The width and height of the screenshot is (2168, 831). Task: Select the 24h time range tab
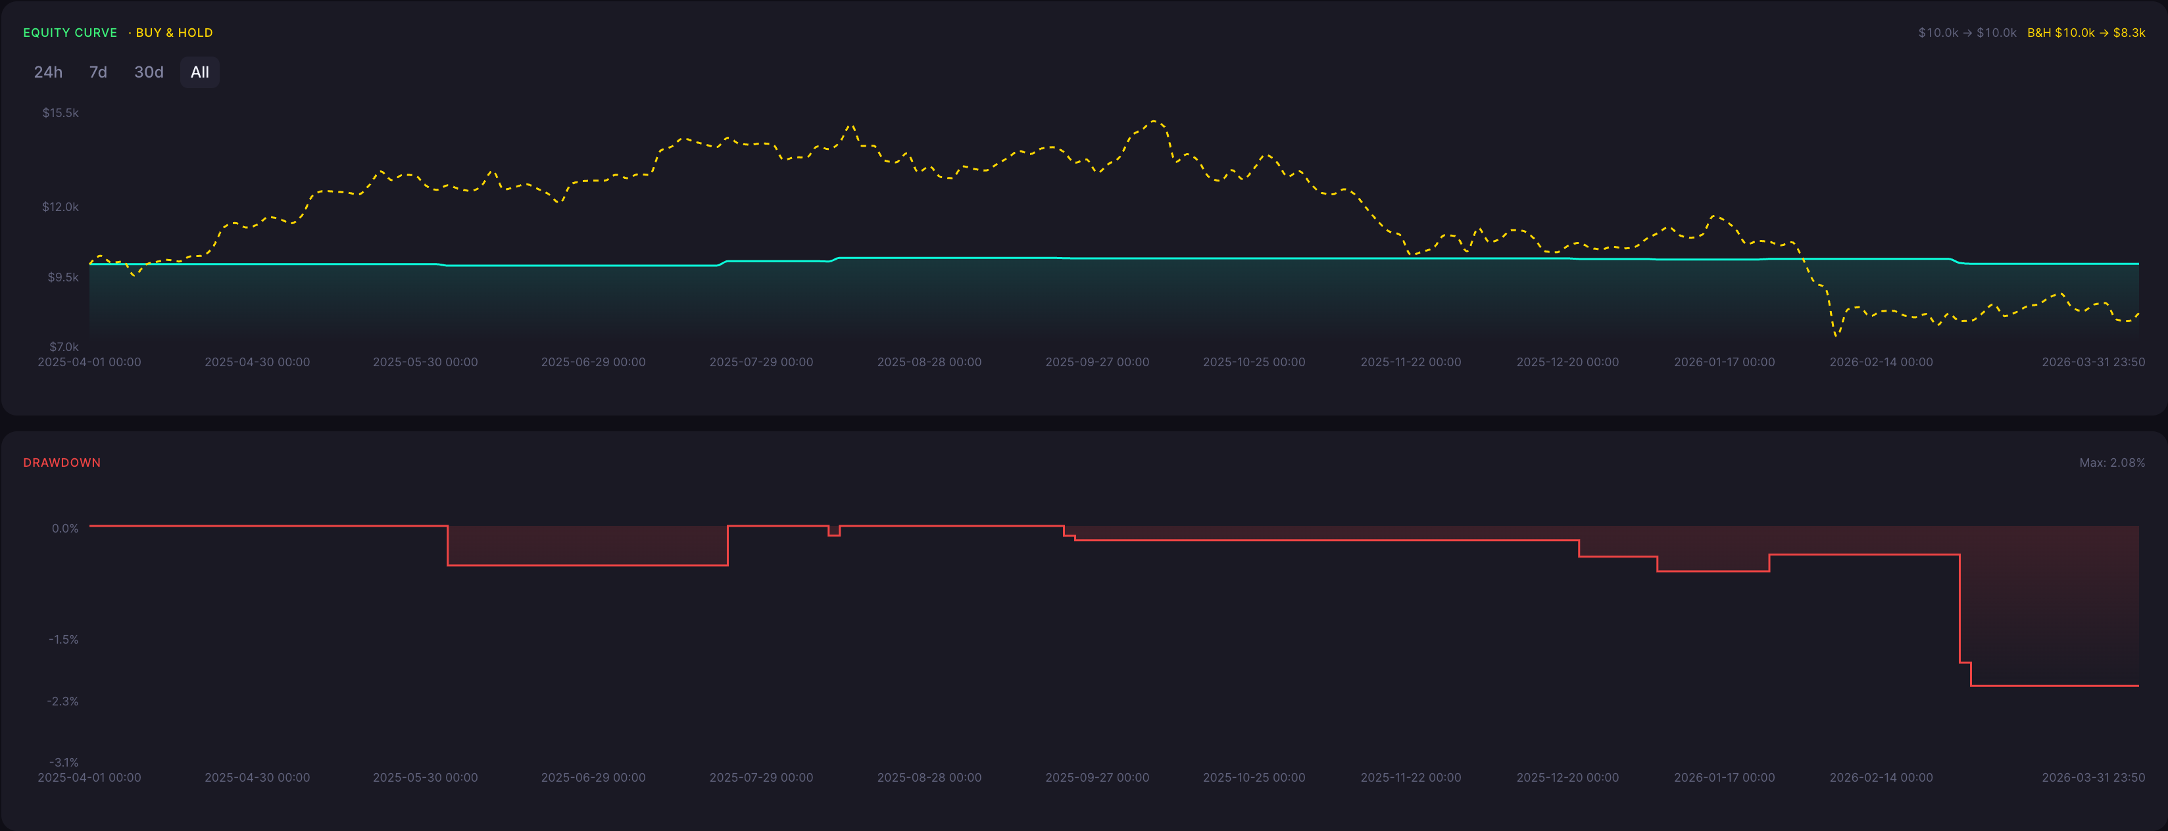tap(48, 72)
